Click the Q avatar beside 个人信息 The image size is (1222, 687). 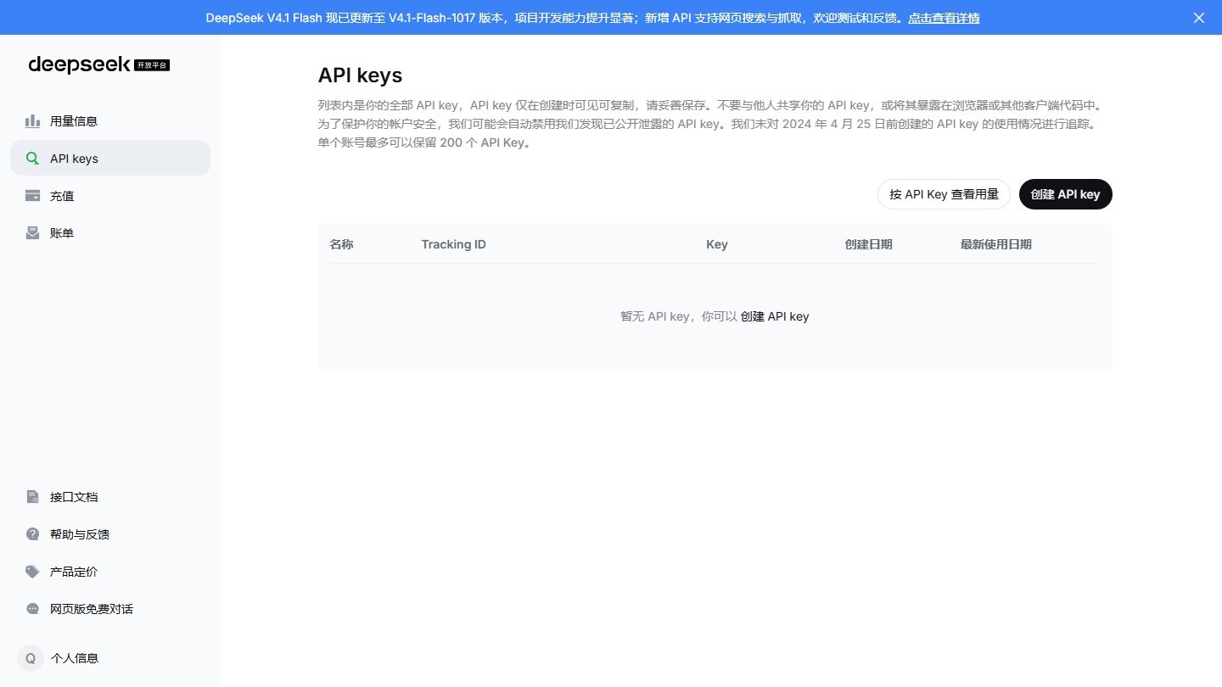coord(31,658)
